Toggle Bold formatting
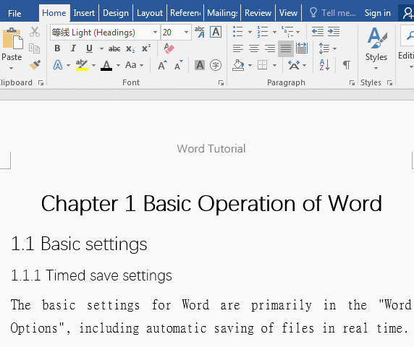Viewport: 414px width, 347px height. [x=57, y=48]
